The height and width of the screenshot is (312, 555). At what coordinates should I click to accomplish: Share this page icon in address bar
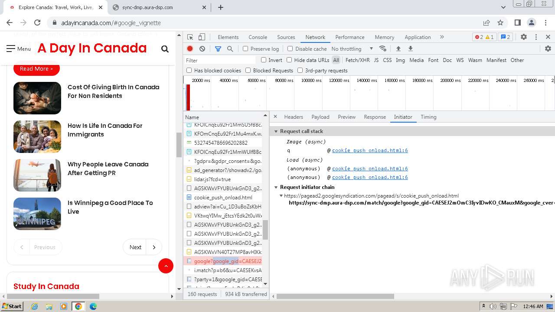(486, 23)
